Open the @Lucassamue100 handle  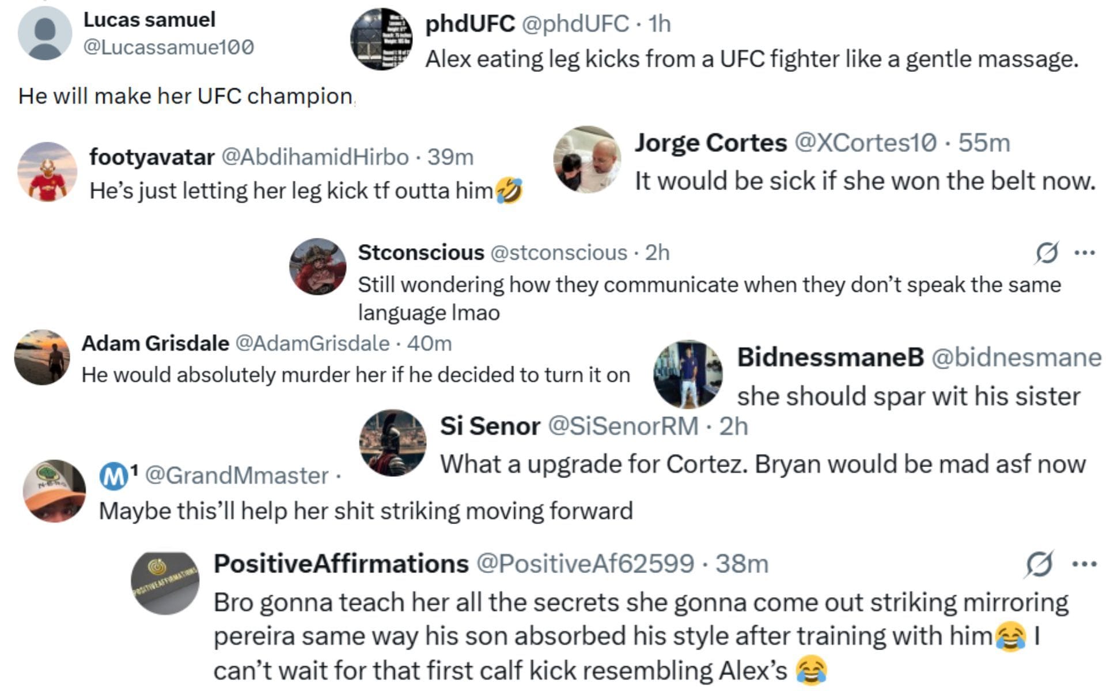[169, 47]
